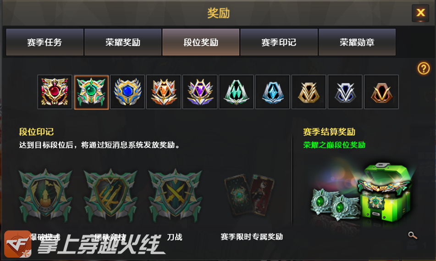Switch to the 荣耀勋章 tab
The image size is (436, 261).
tap(357, 42)
